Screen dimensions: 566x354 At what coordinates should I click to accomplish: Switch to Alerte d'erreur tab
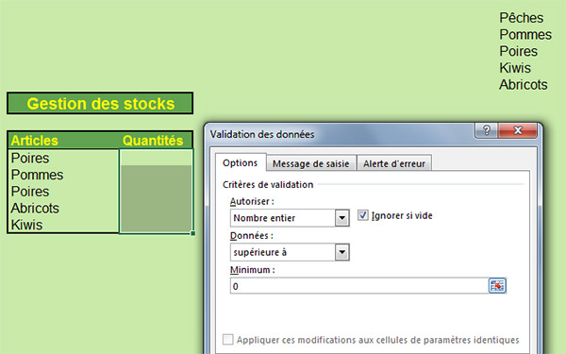coord(394,163)
